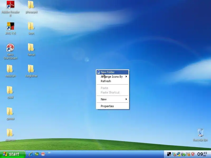This screenshot has height=158, width=211.
Task: Click the greyed-out Paste Shortcut entry
Action: click(113, 92)
